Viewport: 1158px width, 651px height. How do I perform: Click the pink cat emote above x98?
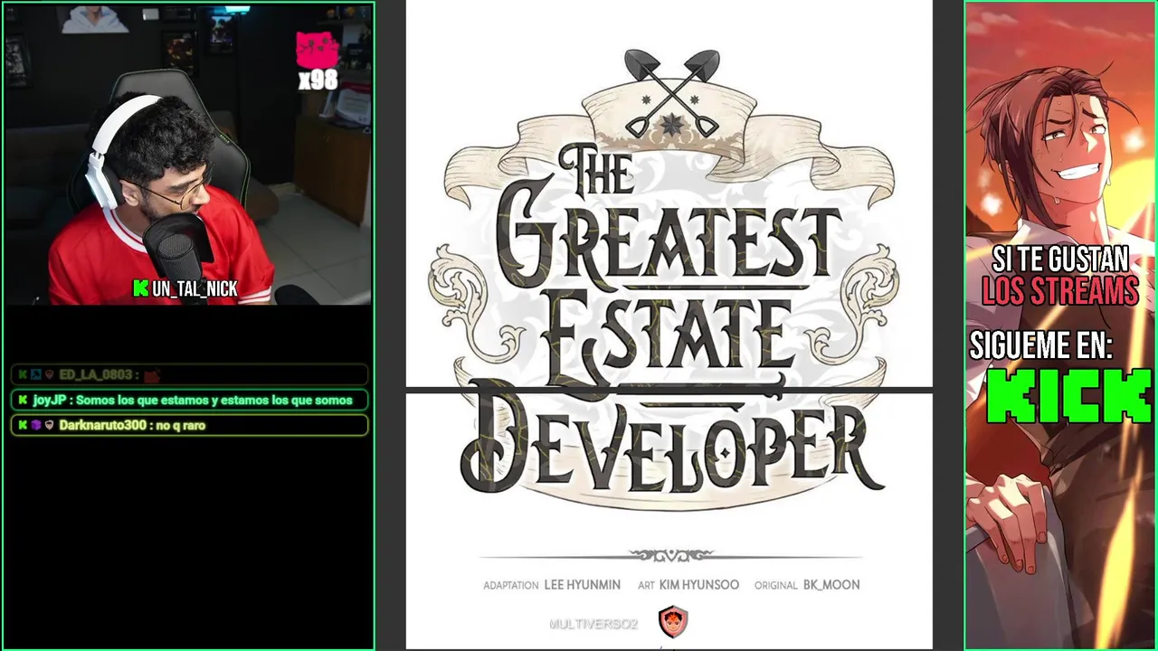coord(318,51)
